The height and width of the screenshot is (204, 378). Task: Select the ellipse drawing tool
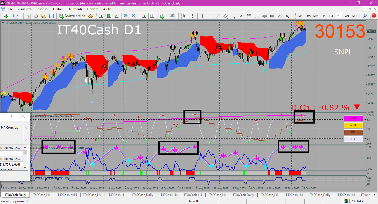[265, 16]
